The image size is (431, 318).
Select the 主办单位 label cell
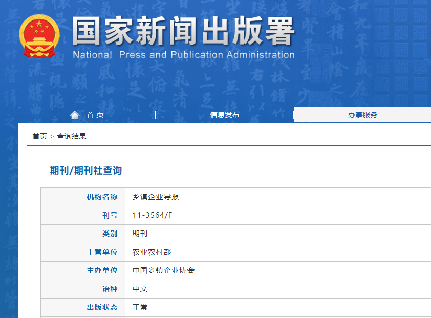click(x=83, y=271)
